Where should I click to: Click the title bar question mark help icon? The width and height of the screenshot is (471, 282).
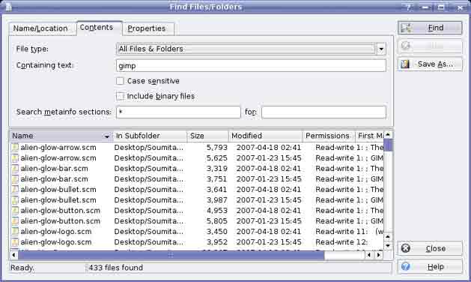point(408,7)
